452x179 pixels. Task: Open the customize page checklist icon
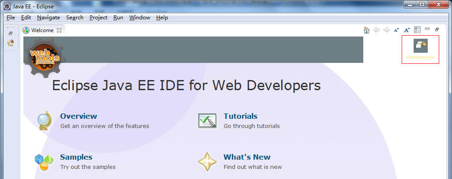[x=417, y=29]
